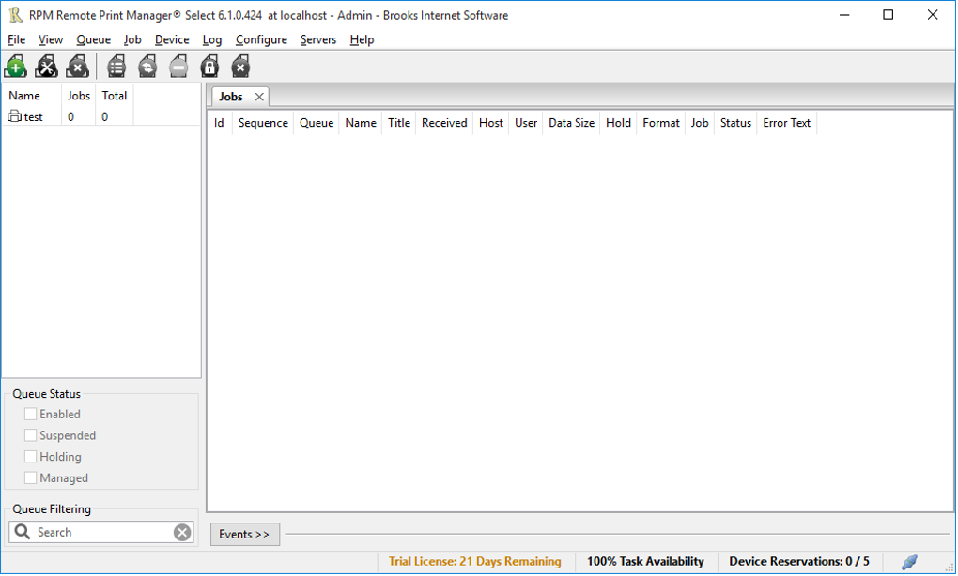Viewport: 958px width, 576px height.
Task: Expand the Events panel
Action: tap(245, 535)
